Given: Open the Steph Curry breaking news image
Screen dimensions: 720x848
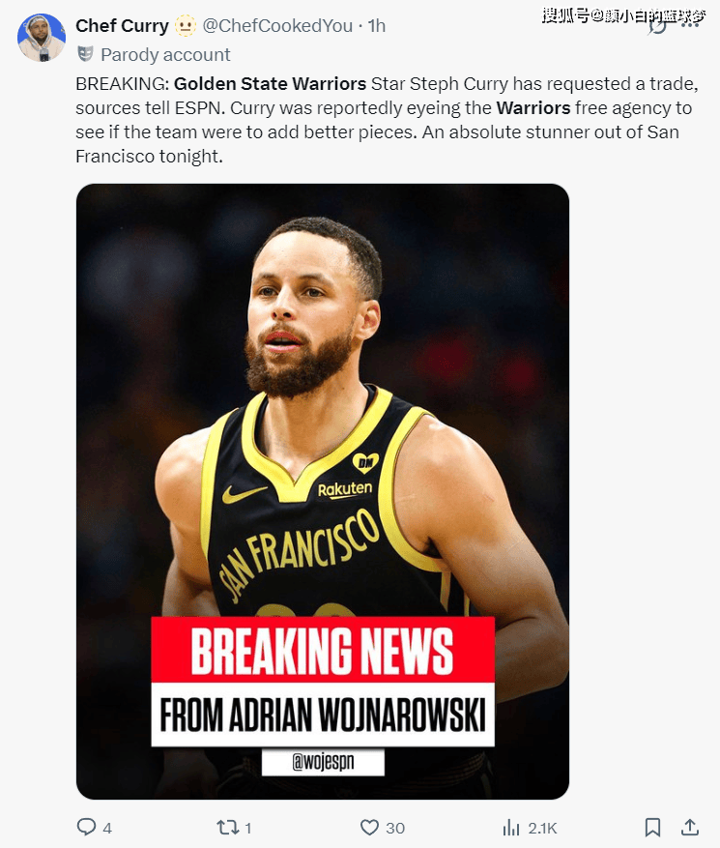Looking at the screenshot, I should pos(323,491).
